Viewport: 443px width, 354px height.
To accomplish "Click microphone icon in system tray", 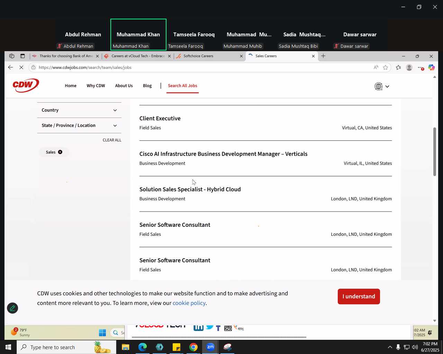I will (398, 347).
